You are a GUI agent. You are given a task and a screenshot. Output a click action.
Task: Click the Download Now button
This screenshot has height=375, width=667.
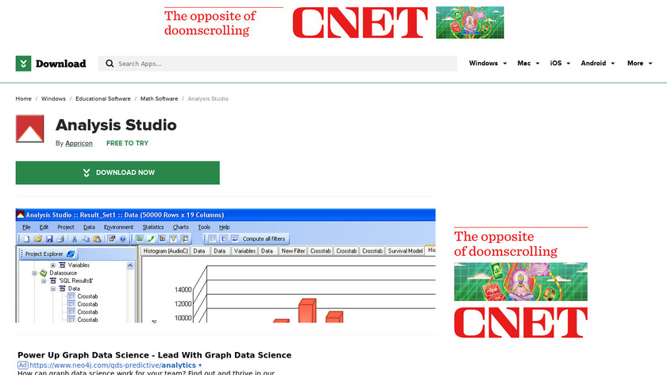[x=118, y=172]
